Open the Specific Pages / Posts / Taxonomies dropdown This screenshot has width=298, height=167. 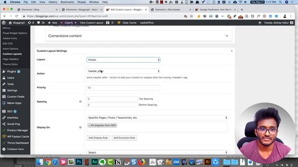157,118
